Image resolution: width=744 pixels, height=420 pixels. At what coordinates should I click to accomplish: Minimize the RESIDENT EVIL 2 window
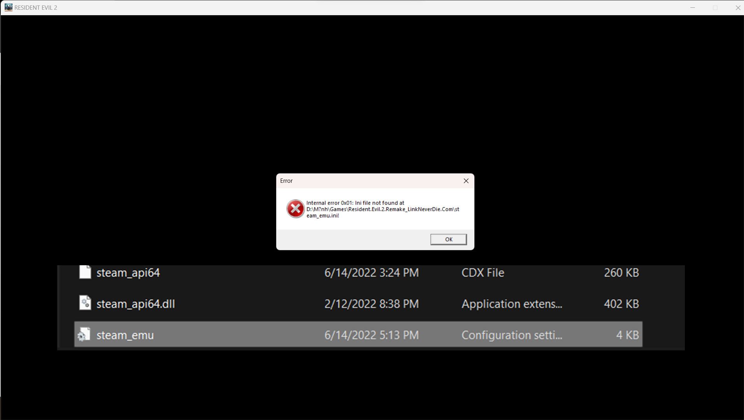(x=692, y=7)
